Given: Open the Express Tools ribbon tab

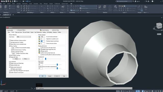Looking at the screenshot, I should click(x=65, y=4).
